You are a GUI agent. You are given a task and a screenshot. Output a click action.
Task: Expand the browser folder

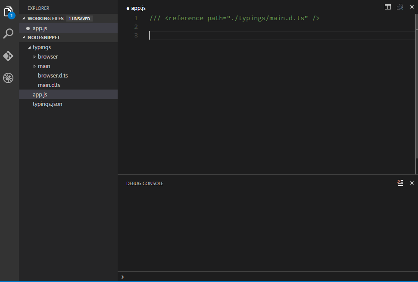[x=35, y=57]
